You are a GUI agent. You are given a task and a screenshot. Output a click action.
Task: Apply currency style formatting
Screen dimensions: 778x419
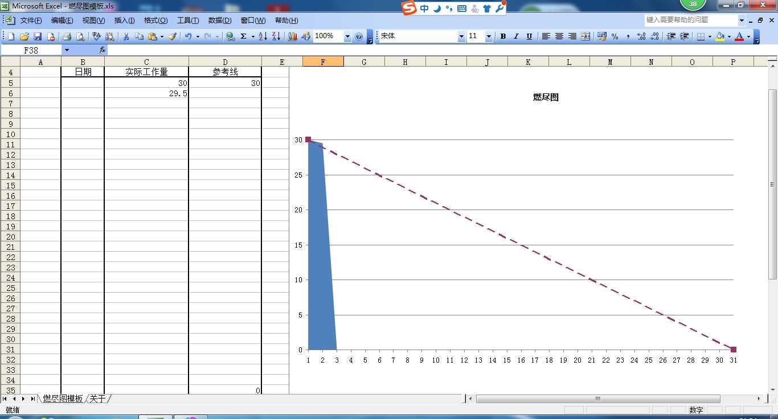coord(602,36)
